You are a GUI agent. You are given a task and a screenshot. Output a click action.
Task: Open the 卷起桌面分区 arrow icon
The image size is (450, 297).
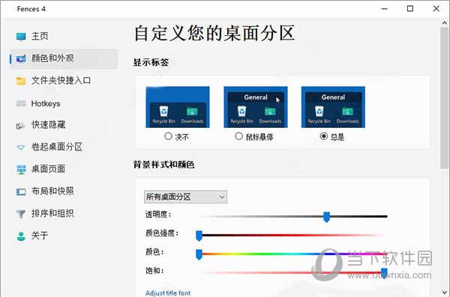pos(21,147)
